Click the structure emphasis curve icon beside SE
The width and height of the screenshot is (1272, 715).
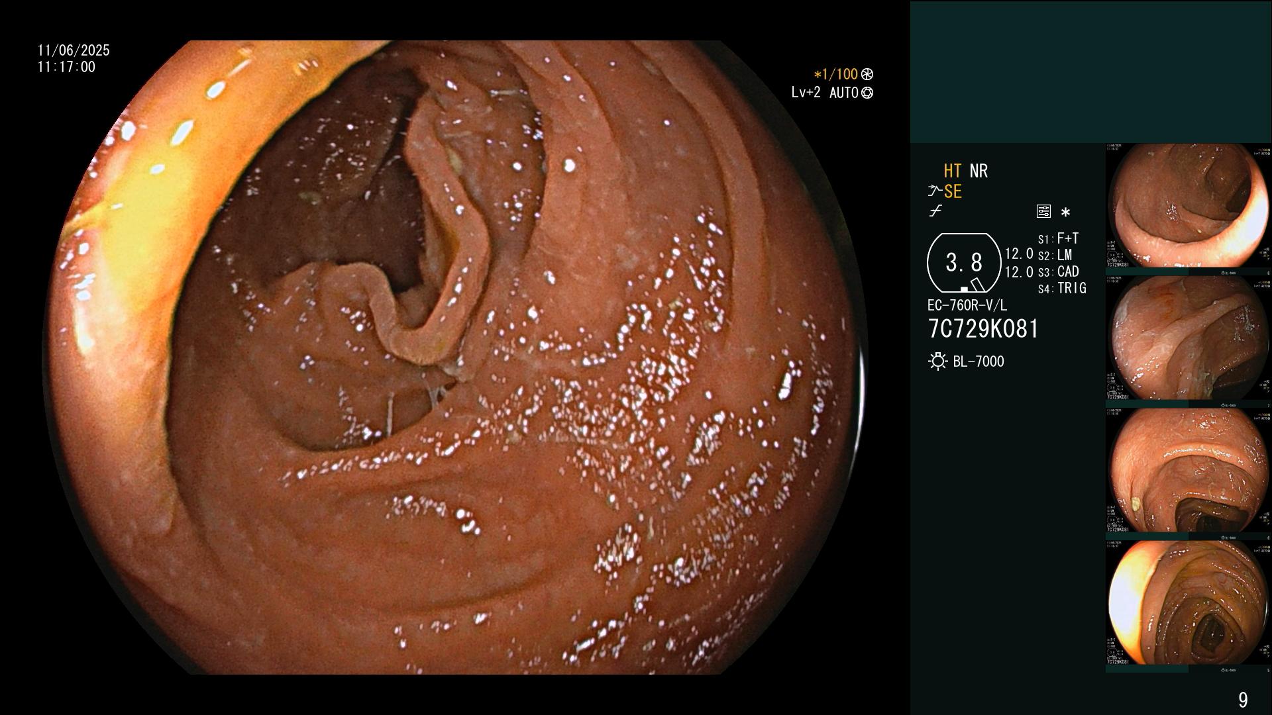[935, 192]
